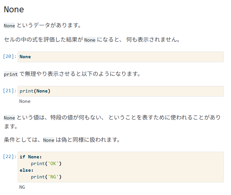
Task: Click the paragraph about 特段の値が何もない
Action: pos(112,122)
